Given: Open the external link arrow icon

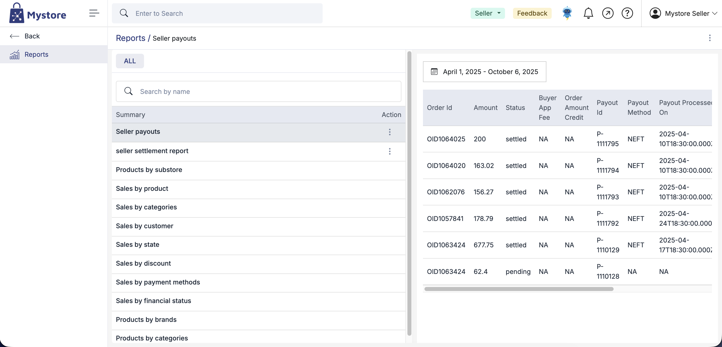Looking at the screenshot, I should click(608, 13).
